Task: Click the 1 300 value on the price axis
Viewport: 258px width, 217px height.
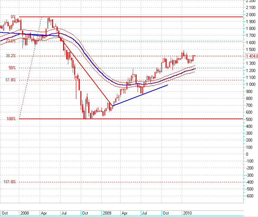Action: tap(251, 63)
